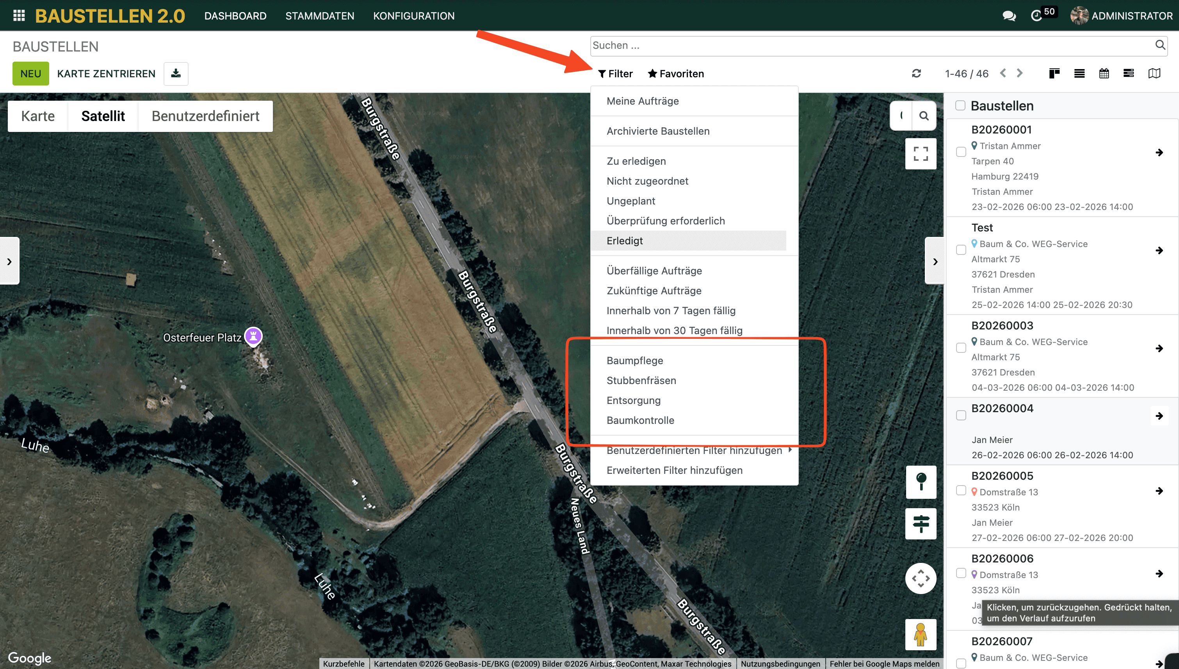Switch to calendar view icon
Screen dimensions: 1179x669
click(1104, 73)
